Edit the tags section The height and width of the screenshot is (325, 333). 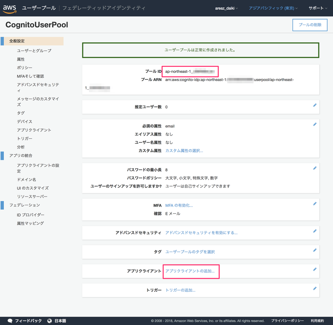(x=315, y=250)
